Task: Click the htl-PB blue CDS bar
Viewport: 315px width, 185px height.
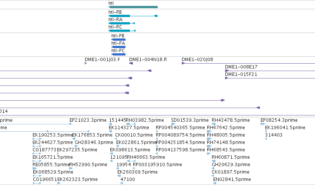Action: [118, 40]
